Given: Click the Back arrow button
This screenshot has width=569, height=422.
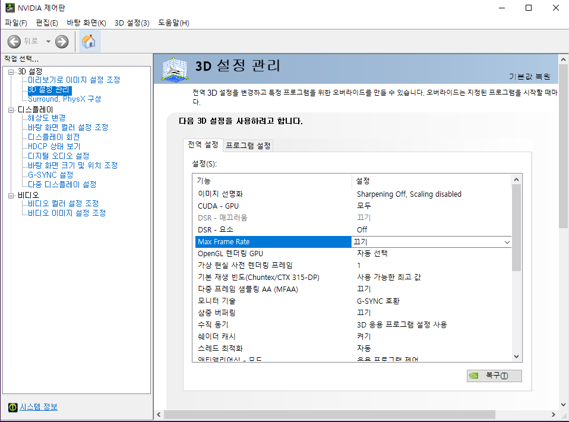Looking at the screenshot, I should tap(14, 41).
